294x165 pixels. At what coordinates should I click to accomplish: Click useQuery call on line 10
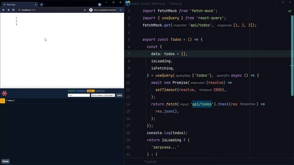tap(164, 75)
